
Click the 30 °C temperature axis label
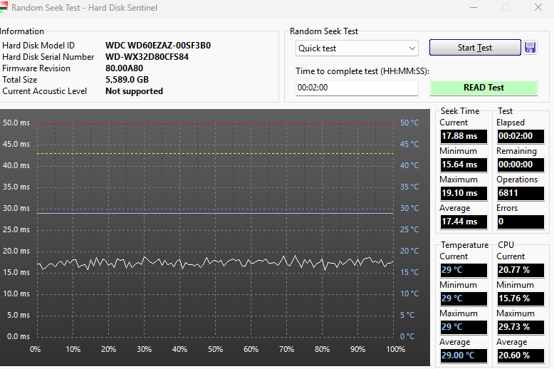pyautogui.click(x=409, y=208)
